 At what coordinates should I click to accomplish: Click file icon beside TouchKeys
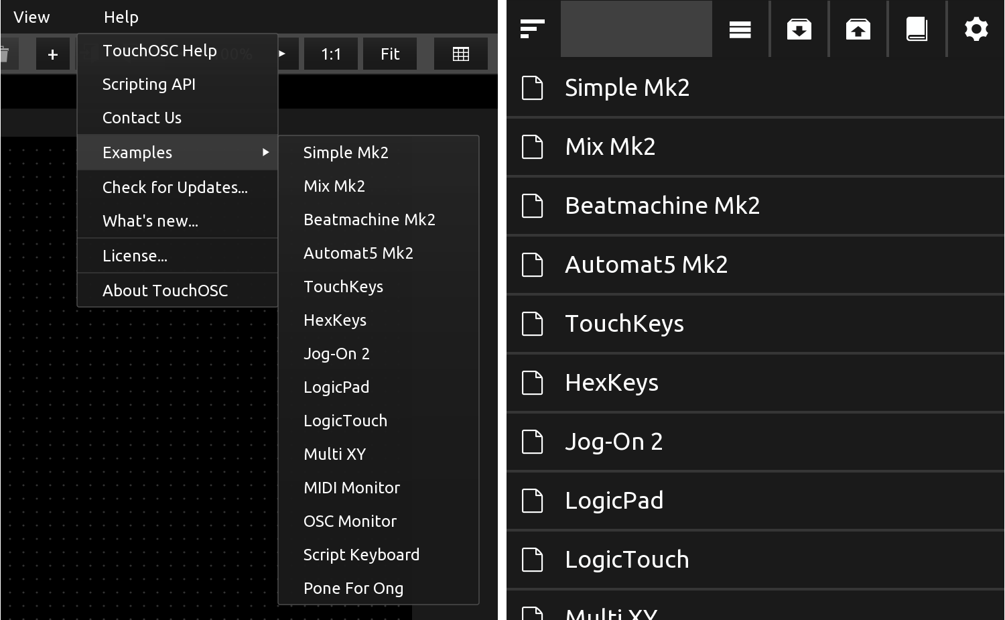533,324
